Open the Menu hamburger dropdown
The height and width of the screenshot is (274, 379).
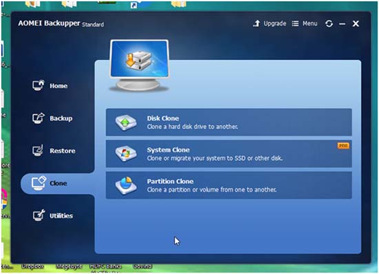coord(305,23)
